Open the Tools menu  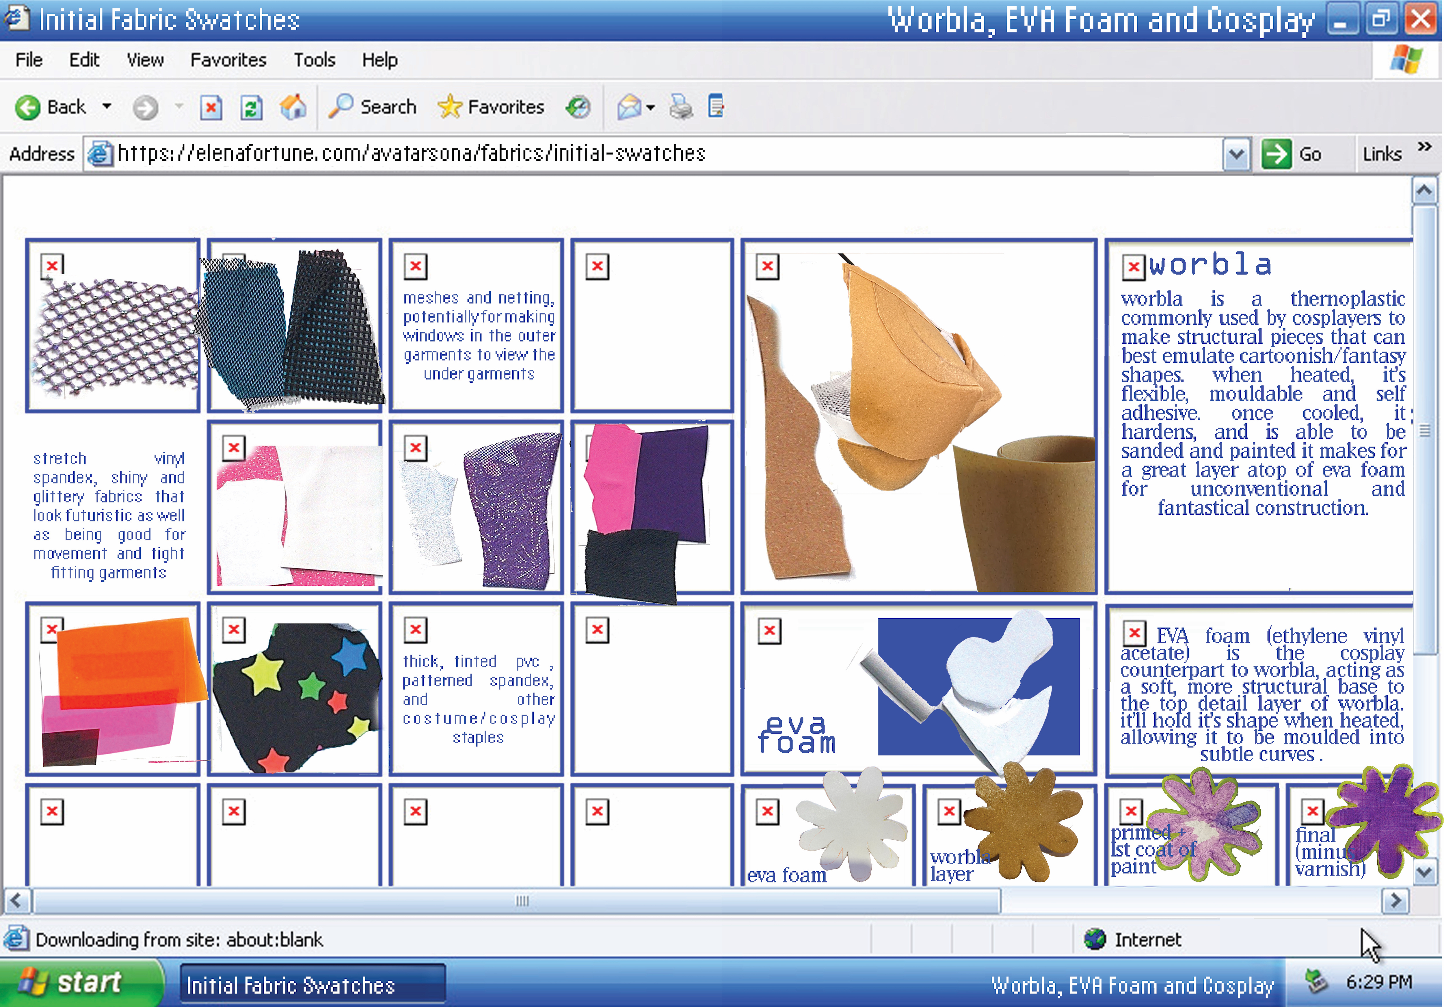coord(315,60)
